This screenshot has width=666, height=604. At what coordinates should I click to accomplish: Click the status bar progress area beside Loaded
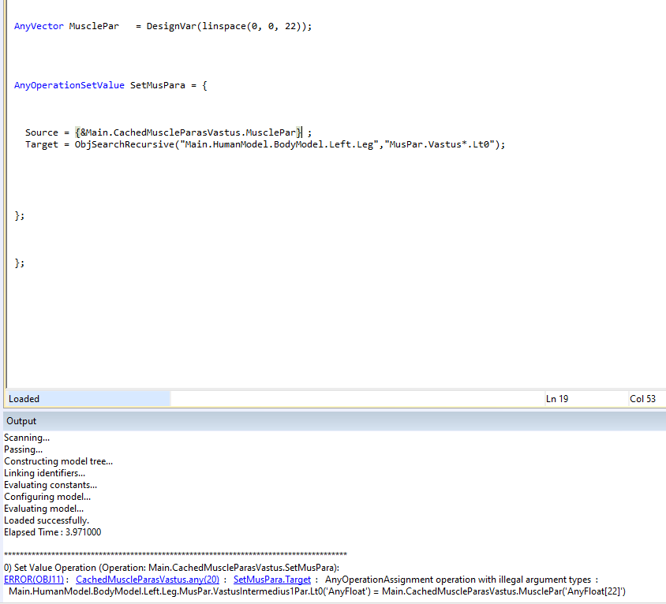pyautogui.click(x=355, y=399)
